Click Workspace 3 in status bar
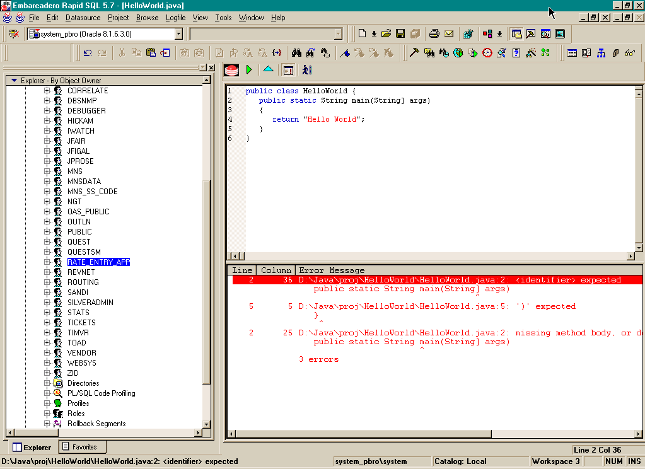The height and width of the screenshot is (469, 645). click(555, 461)
